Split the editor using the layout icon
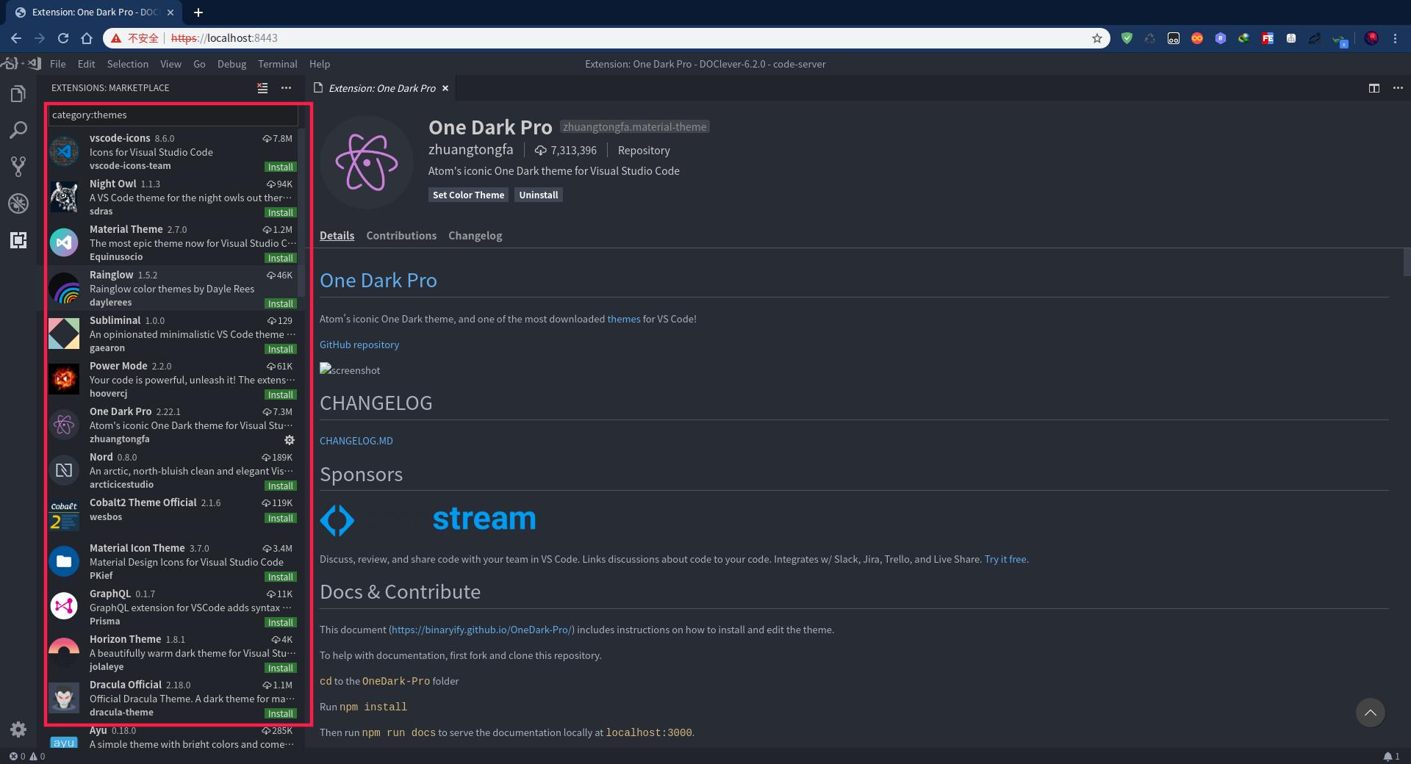 [1374, 88]
